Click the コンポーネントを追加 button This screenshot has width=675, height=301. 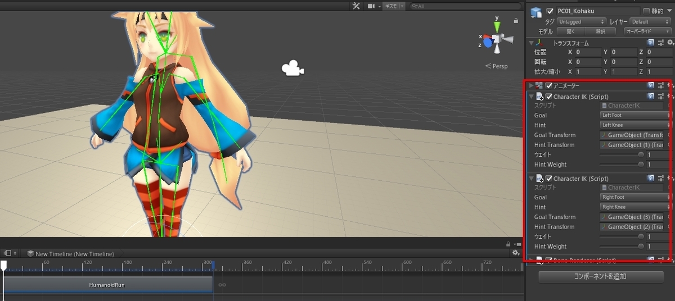click(601, 276)
